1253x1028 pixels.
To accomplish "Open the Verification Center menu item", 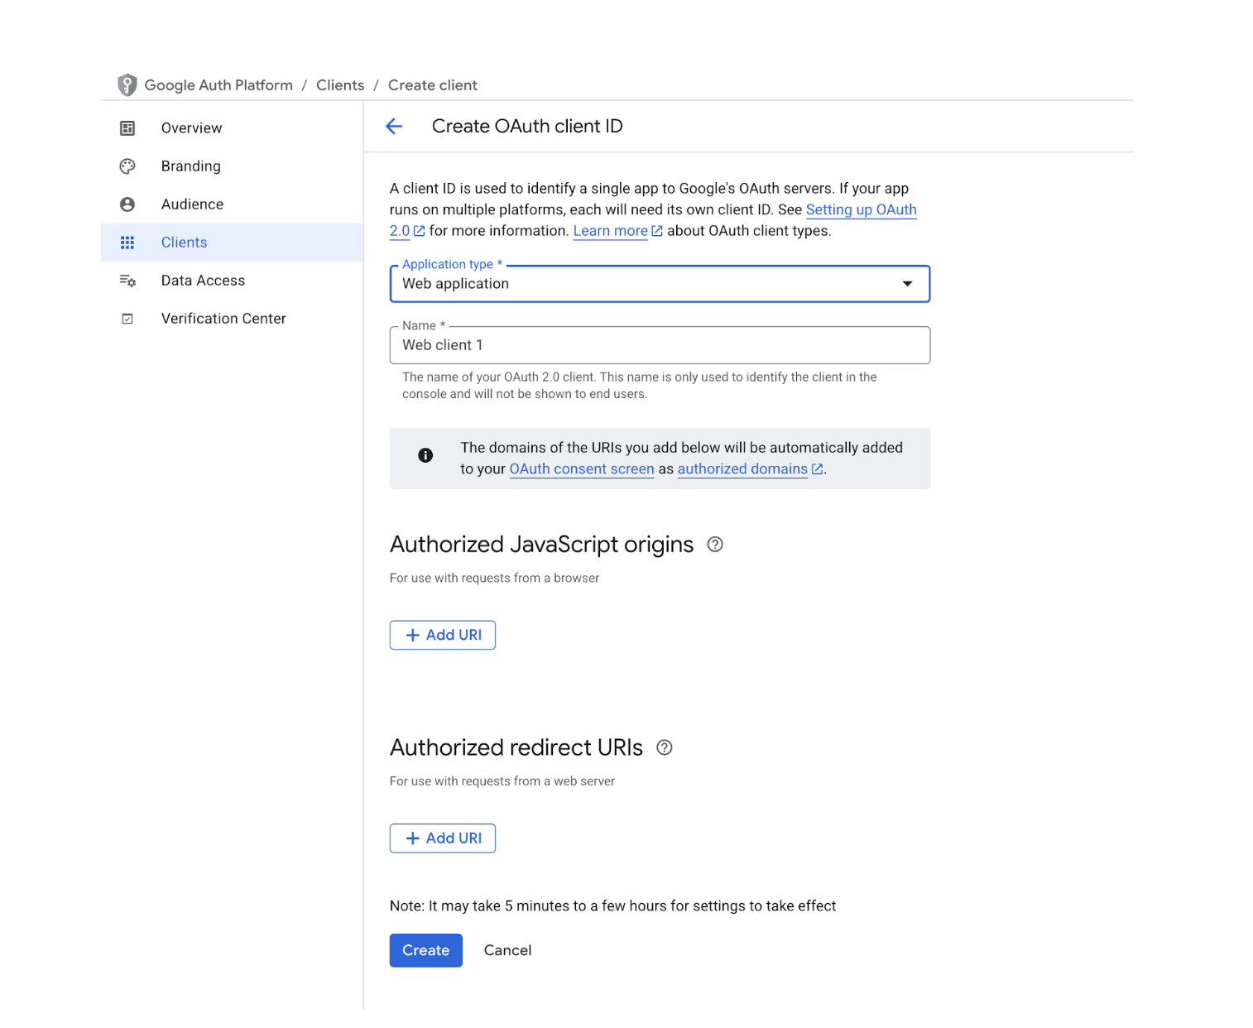I will coord(223,319).
